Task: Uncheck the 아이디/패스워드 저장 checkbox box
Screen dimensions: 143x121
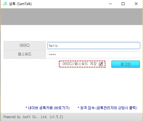Action: (x=101, y=64)
